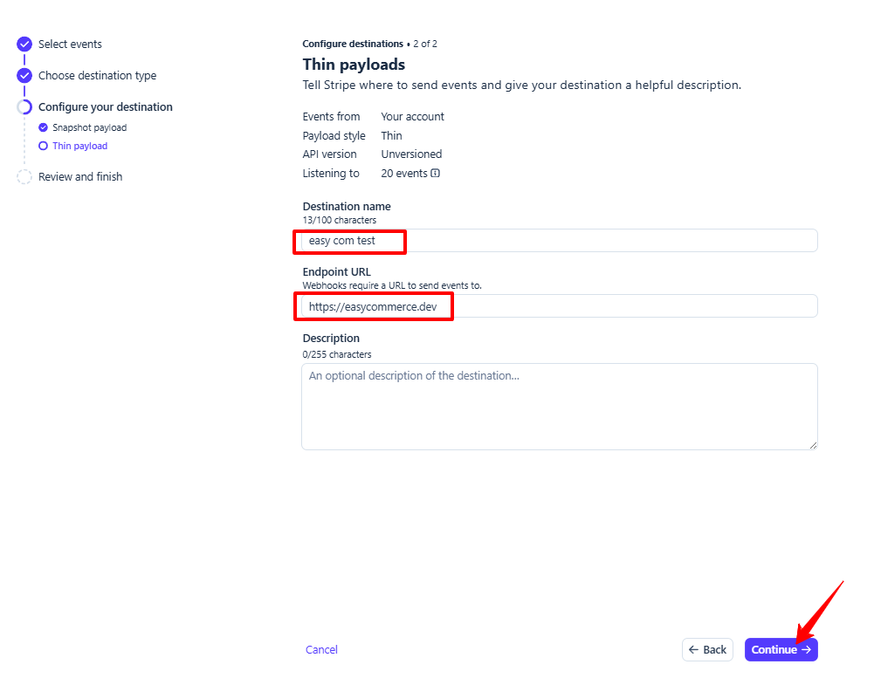874x685 pixels.
Task: Grab the Description box resize handle
Action: pyautogui.click(x=813, y=445)
